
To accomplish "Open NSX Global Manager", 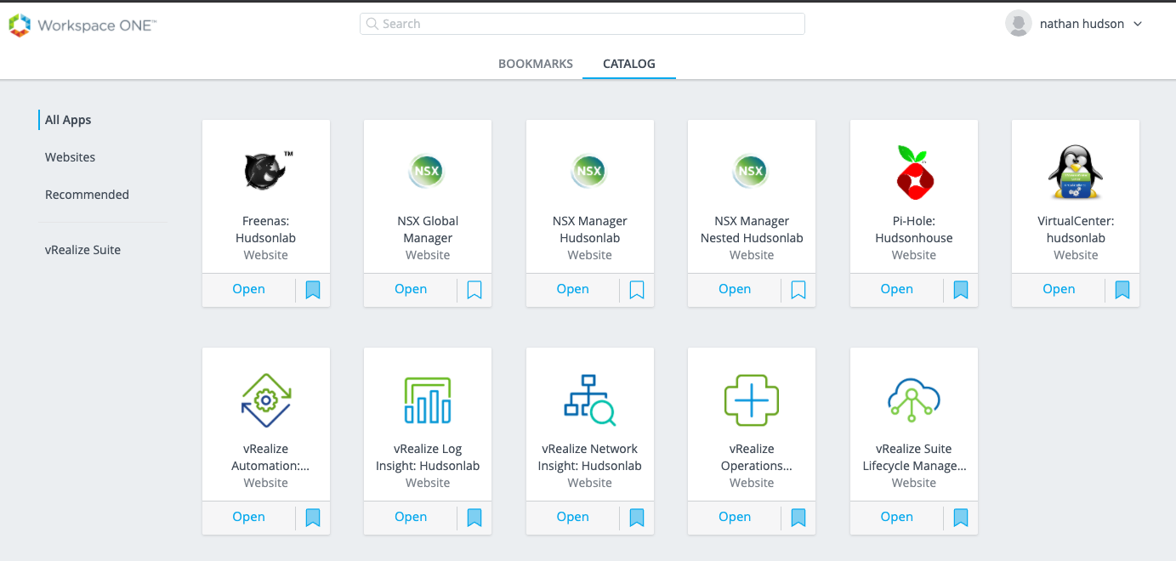I will coord(411,289).
